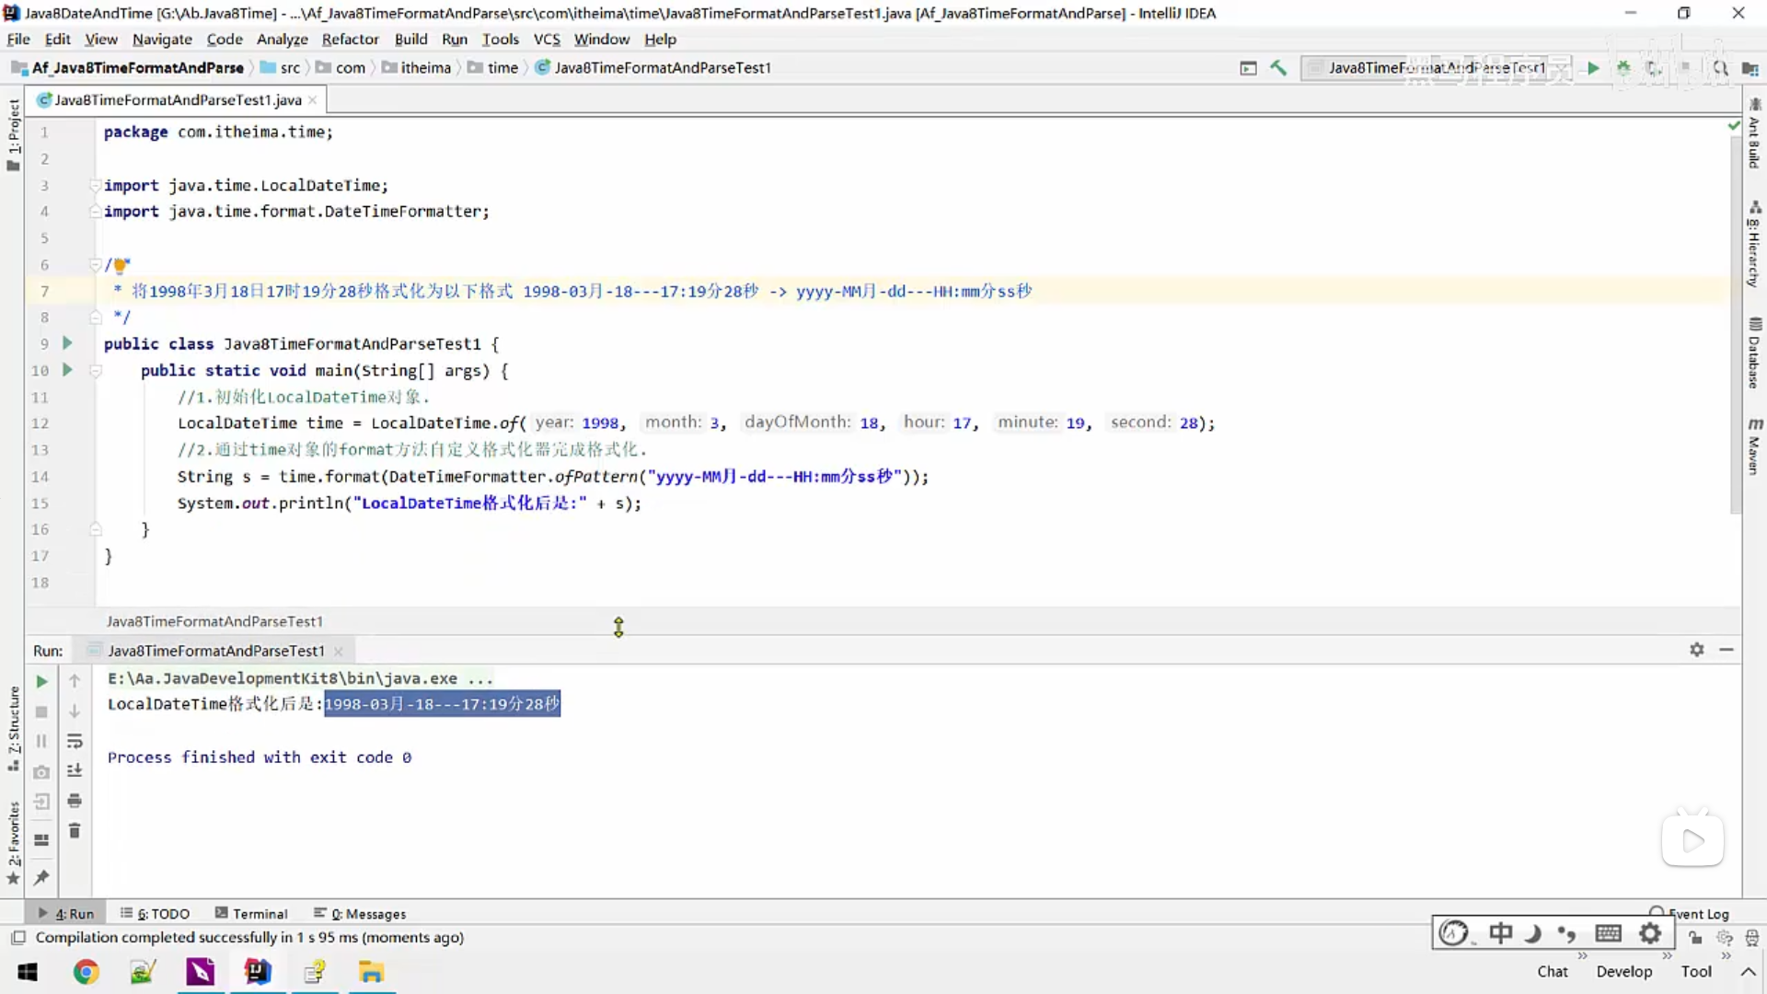Open the Refactor menu
The width and height of the screenshot is (1767, 994).
(350, 40)
